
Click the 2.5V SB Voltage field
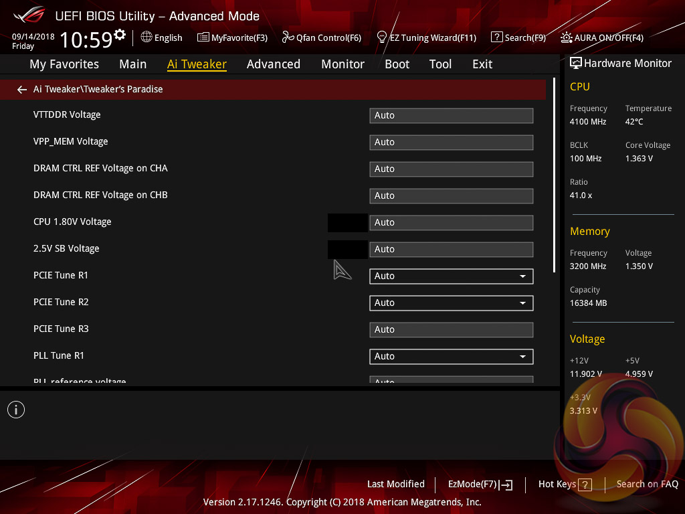click(452, 250)
